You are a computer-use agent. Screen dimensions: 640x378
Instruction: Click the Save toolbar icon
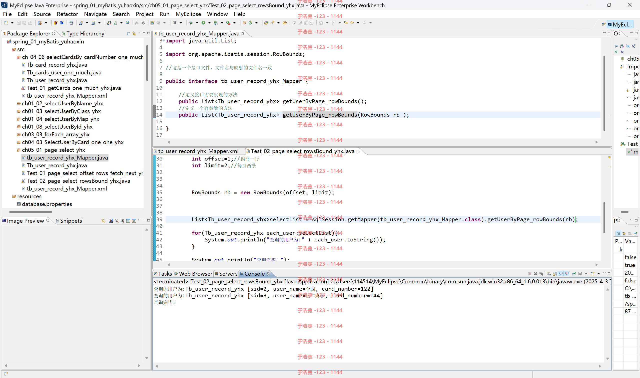tap(19, 23)
